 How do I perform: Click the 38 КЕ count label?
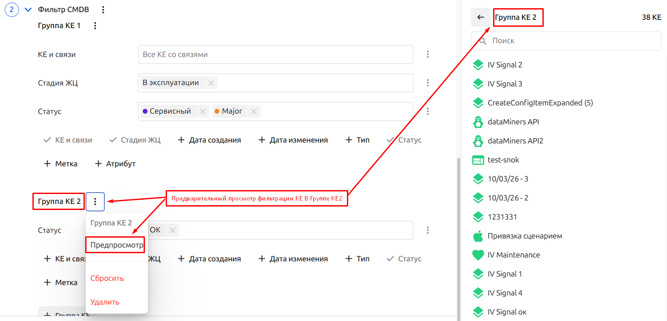(651, 18)
